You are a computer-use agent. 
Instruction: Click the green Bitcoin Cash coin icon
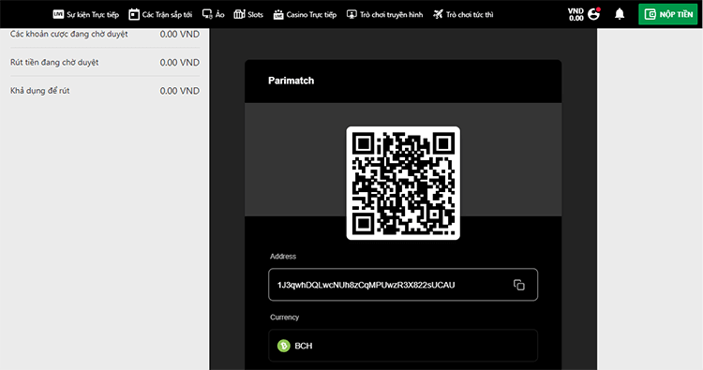pyautogui.click(x=284, y=346)
